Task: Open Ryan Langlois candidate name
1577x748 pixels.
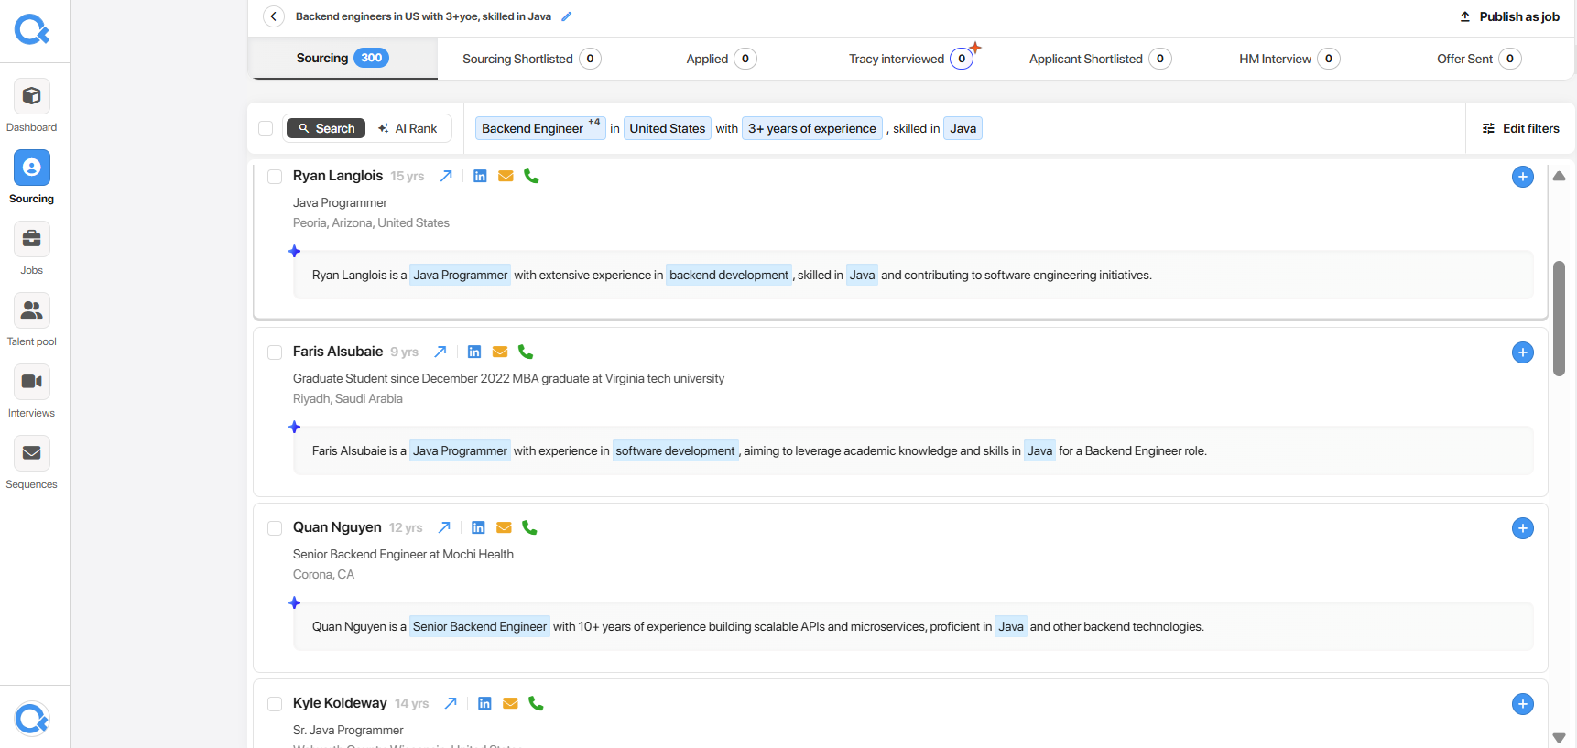Action: 338,176
